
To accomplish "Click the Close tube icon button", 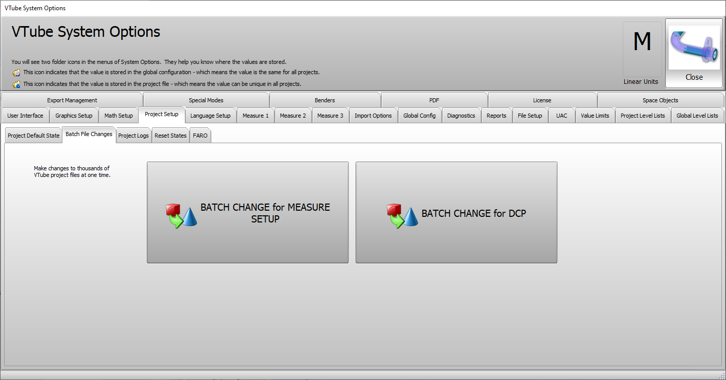I will [694, 53].
